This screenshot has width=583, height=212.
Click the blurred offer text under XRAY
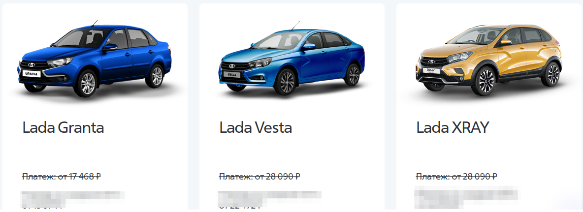pyautogui.click(x=467, y=198)
